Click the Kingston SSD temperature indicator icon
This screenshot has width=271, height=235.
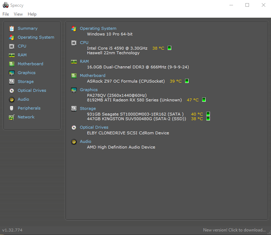click(x=208, y=118)
